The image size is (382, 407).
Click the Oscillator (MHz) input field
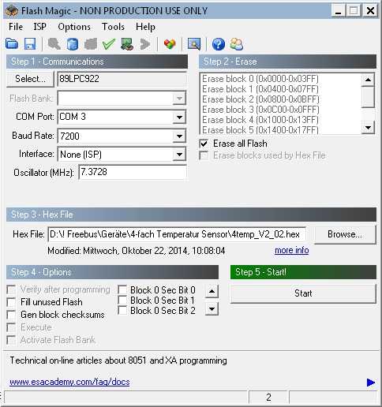click(x=133, y=172)
